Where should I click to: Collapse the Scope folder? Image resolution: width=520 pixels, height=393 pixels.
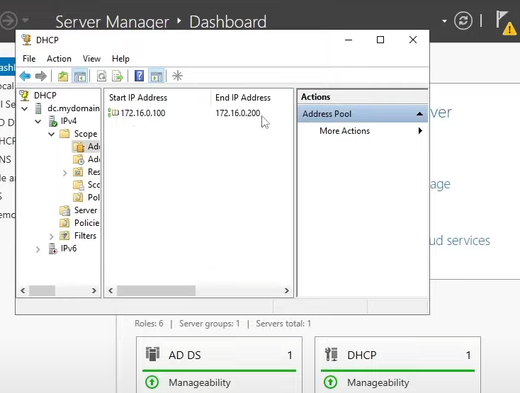pos(51,135)
